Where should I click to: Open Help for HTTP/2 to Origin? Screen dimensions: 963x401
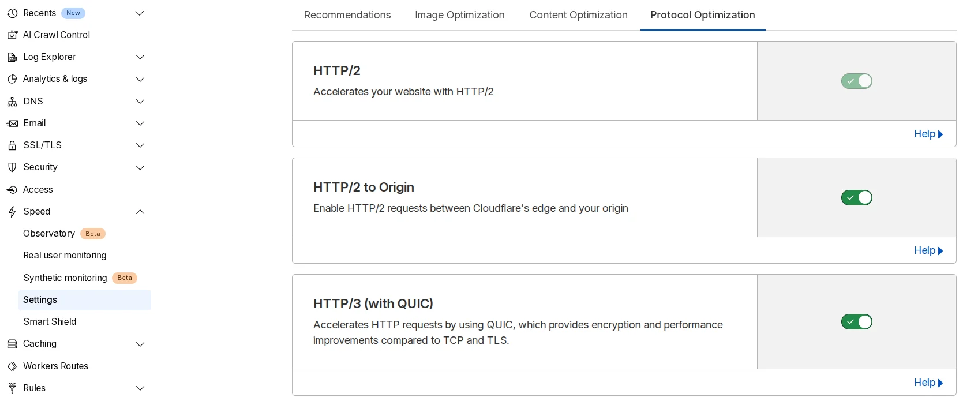coord(928,250)
